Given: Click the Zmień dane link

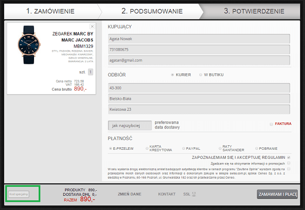Looking at the screenshot, I should [x=130, y=194].
